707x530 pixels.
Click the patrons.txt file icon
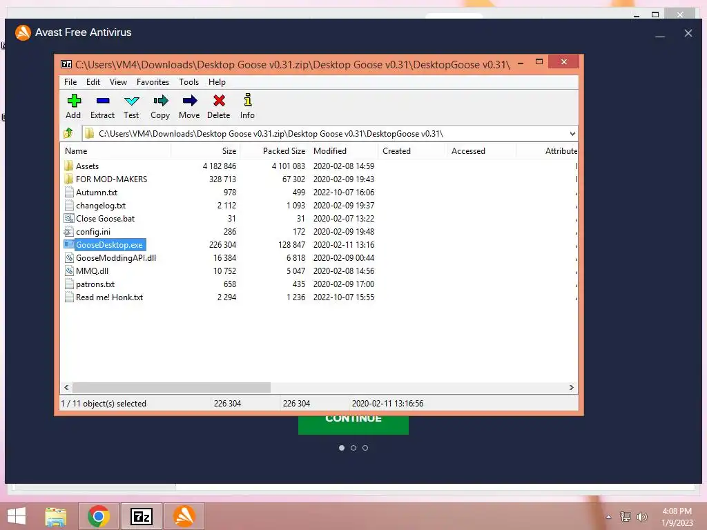coord(68,284)
